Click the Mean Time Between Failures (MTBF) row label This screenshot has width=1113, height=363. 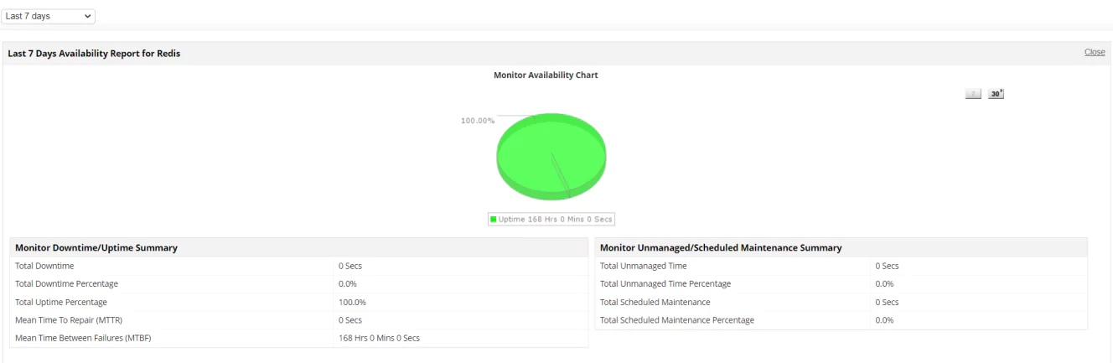[82, 338]
